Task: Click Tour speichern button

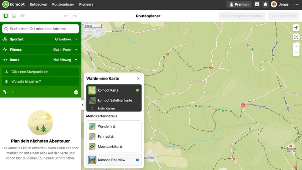Action: [284, 16]
